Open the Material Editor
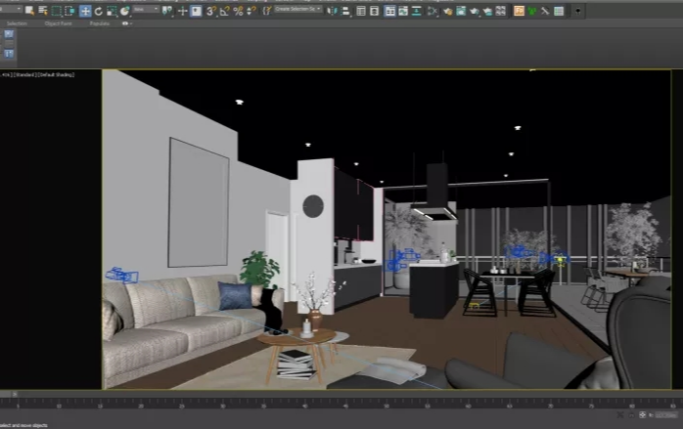This screenshot has width=683, height=429. (x=448, y=11)
